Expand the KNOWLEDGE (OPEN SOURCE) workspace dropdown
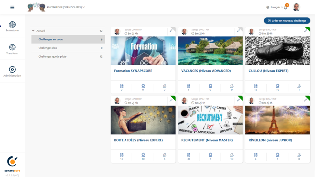The image size is (315, 177). click(x=66, y=7)
